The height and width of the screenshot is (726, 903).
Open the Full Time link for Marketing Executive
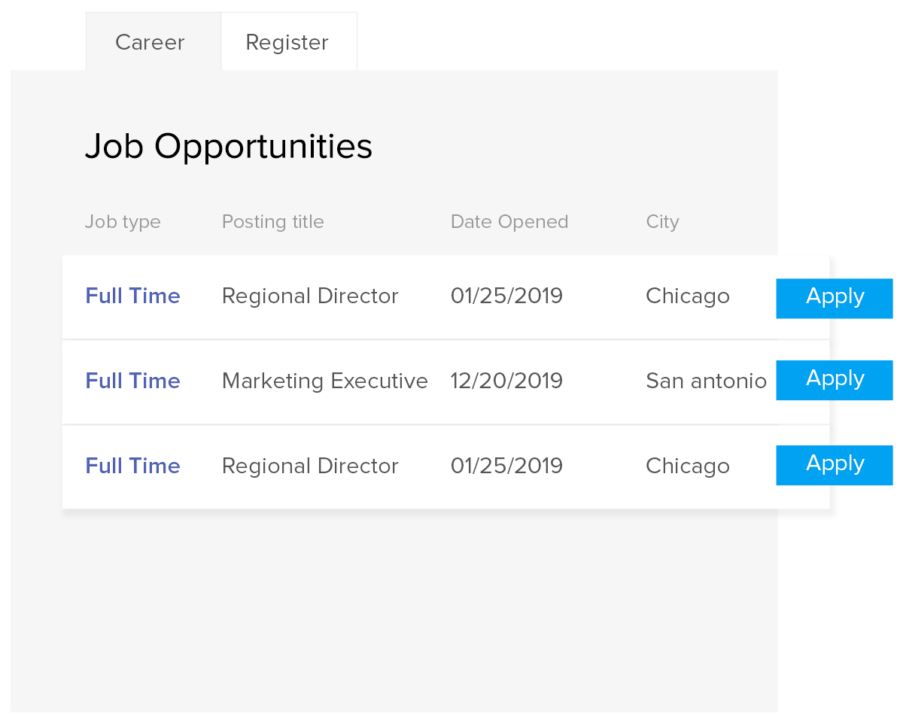tap(132, 381)
